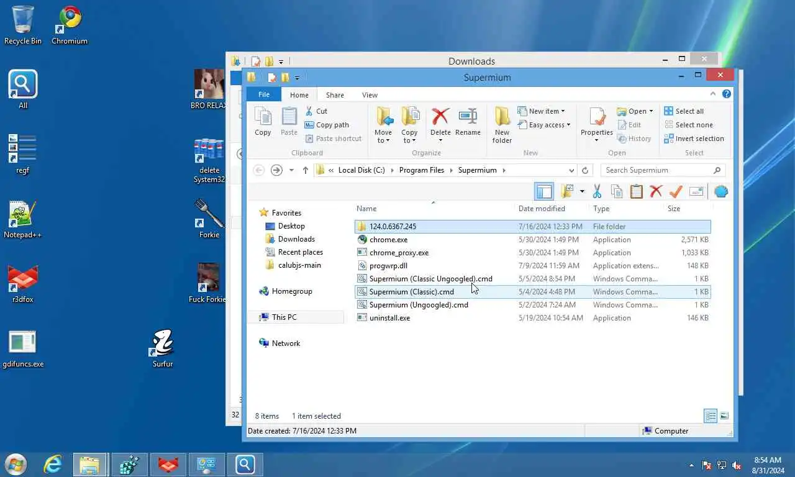Select uninstall.exe file
This screenshot has width=795, height=477.
point(533,318)
